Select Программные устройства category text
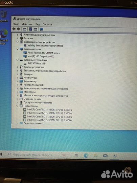137x183 pixels. tap(38, 103)
